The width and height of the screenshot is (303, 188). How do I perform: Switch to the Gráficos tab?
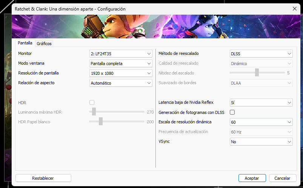pos(44,44)
